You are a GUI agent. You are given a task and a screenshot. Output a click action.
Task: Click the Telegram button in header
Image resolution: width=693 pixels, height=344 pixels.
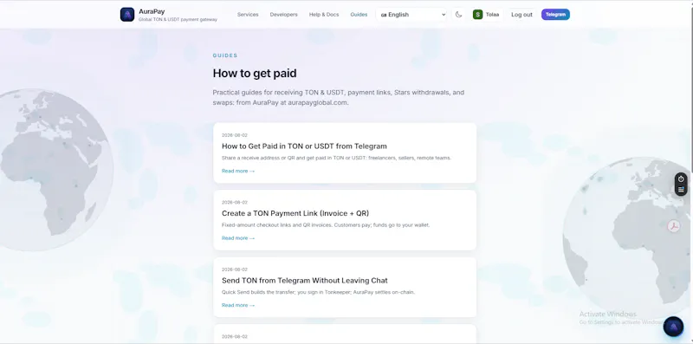[555, 15]
